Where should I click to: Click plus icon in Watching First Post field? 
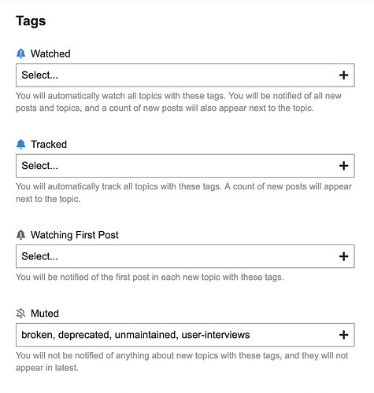[x=343, y=256]
